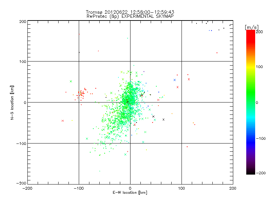Screen dimensions: 274x205
Task: Click the '100' label on the color bar
Action: click(259, 67)
